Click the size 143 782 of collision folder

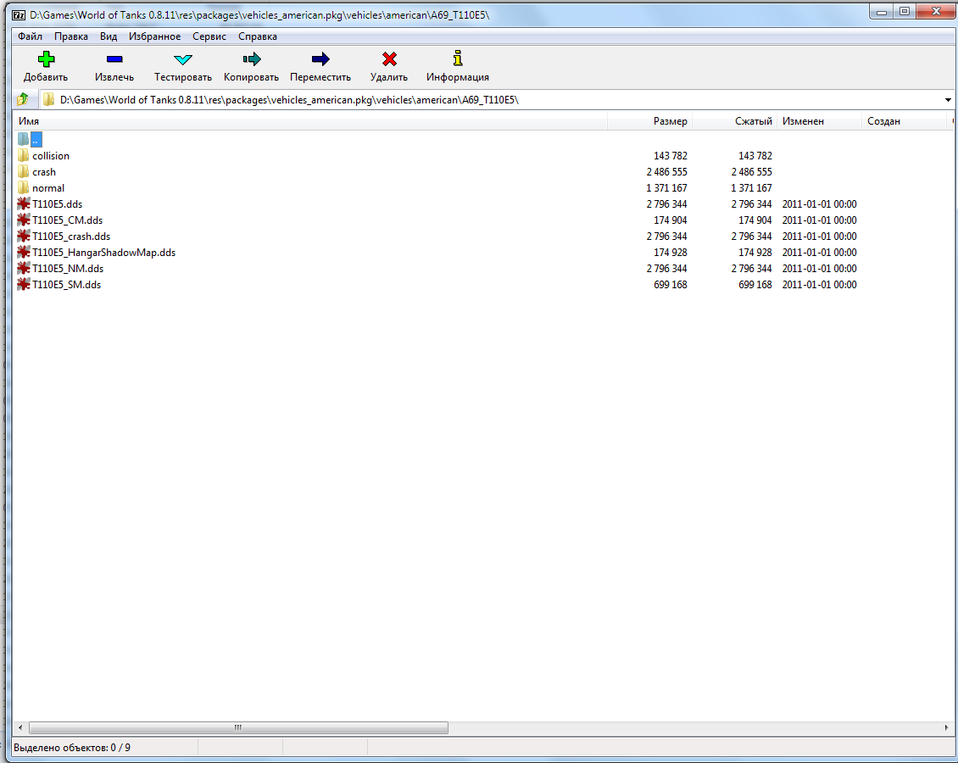tap(671, 156)
